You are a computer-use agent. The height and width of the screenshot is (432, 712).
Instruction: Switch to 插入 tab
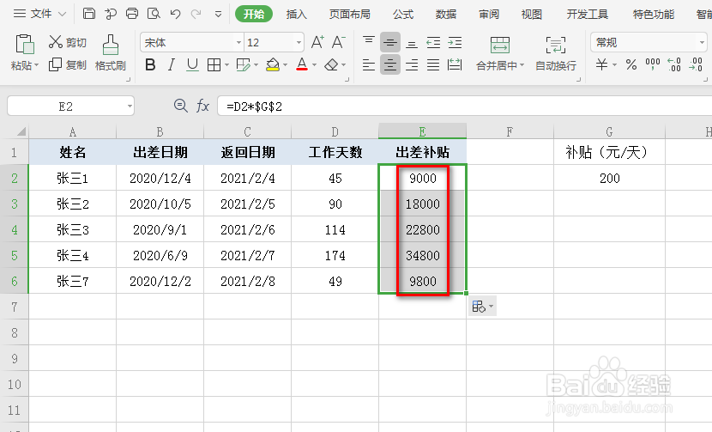(297, 14)
